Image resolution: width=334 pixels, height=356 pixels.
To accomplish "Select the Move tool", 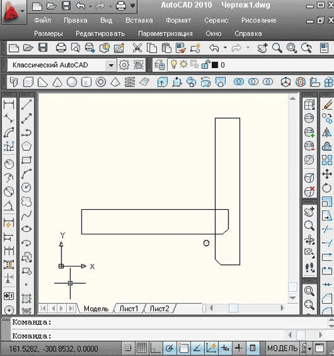I will point(327,174).
